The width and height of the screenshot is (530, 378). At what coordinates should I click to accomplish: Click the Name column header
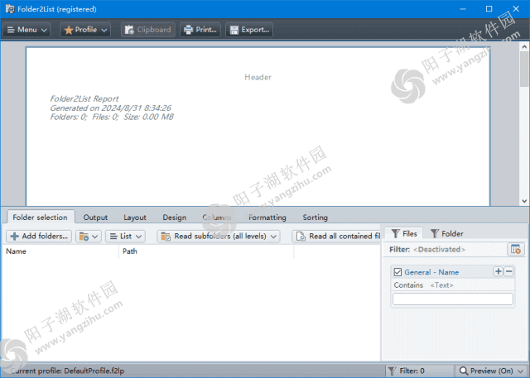tap(60, 251)
